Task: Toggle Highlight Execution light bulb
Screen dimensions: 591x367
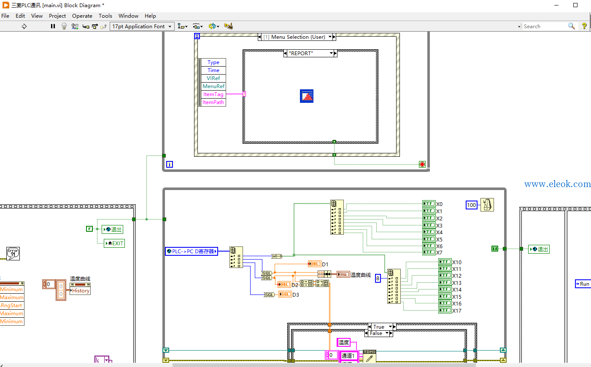Action: coord(64,26)
